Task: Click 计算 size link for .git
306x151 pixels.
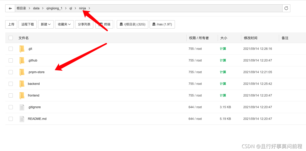Action: pos(223,49)
